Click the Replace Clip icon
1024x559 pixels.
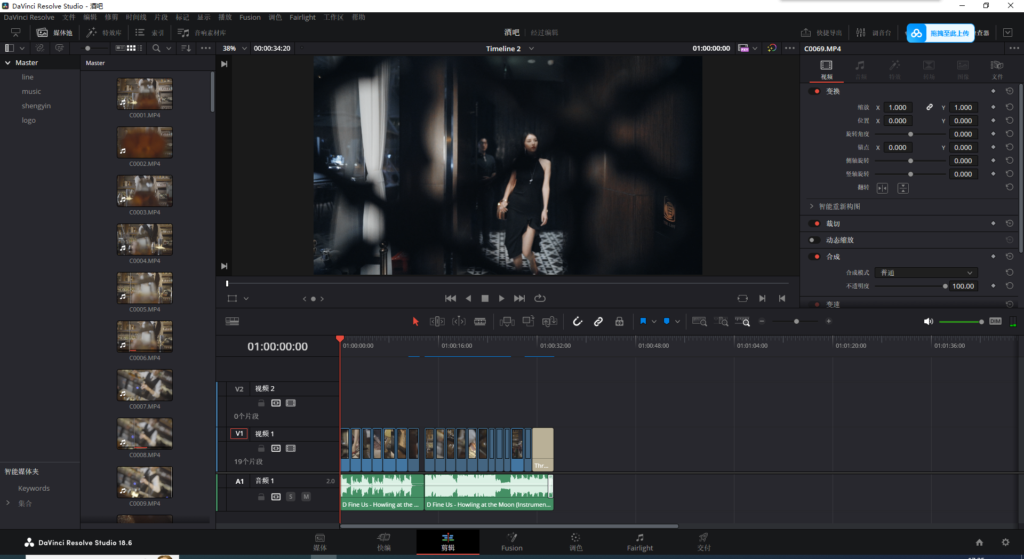[549, 321]
